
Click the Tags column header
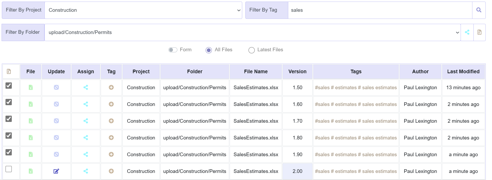(356, 71)
